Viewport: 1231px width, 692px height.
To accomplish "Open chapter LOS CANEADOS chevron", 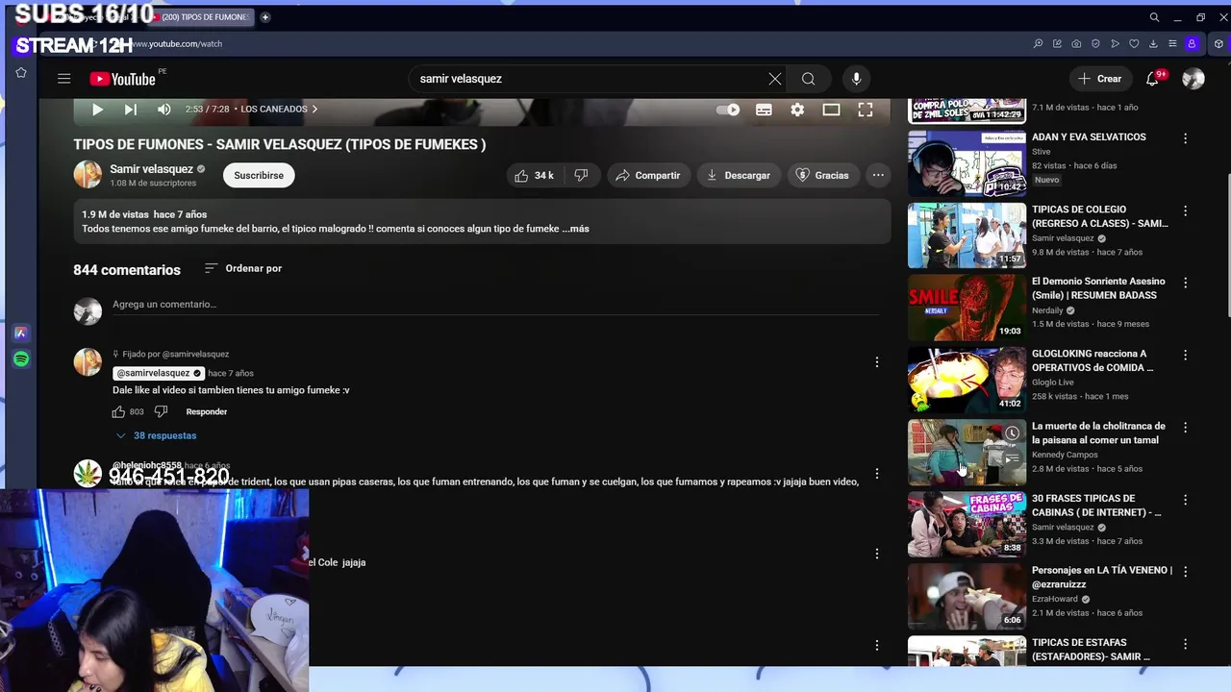I will pyautogui.click(x=314, y=110).
